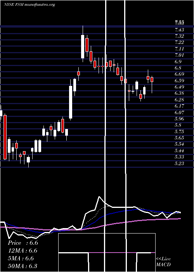Select the 6.28 price axis label
This screenshot has height=272, width=194.
(179, 100)
